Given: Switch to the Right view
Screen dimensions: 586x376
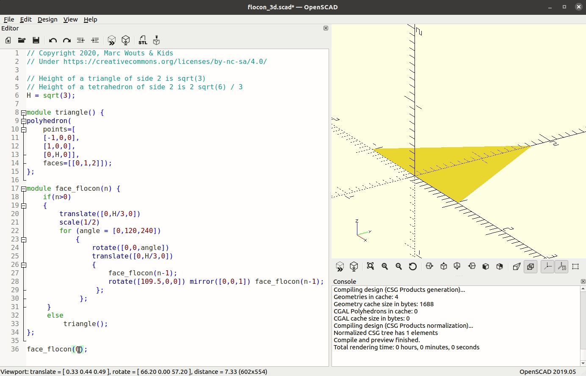Looking at the screenshot, I should click(x=430, y=266).
